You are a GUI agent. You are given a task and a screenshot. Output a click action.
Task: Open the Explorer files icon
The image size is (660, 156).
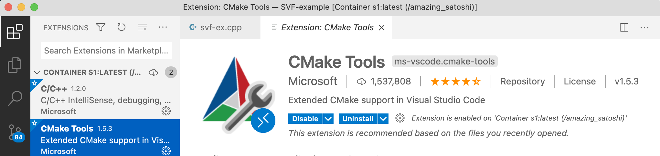coord(15,65)
